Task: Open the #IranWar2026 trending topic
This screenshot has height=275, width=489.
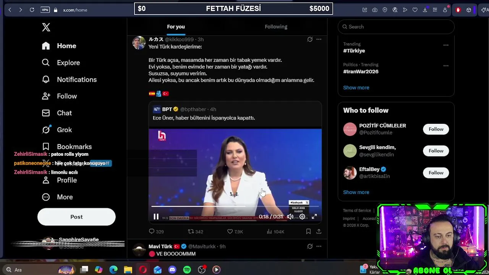Action: pyautogui.click(x=361, y=71)
